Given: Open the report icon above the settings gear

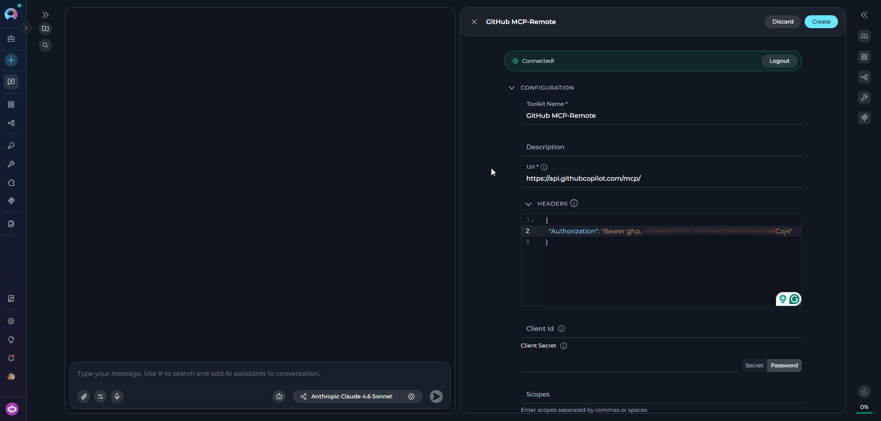Looking at the screenshot, I should pyautogui.click(x=11, y=299).
